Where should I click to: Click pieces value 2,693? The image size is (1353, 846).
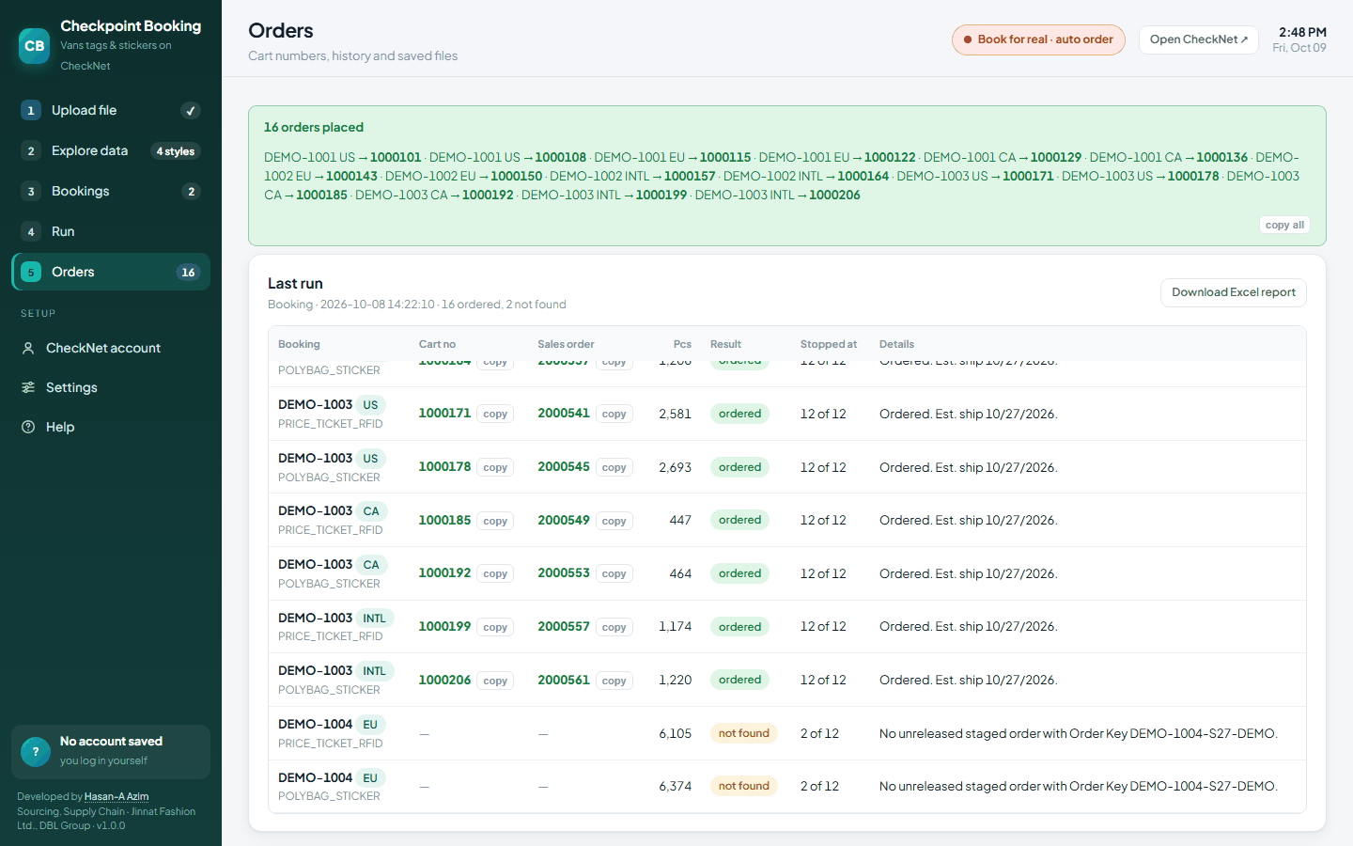tap(675, 467)
